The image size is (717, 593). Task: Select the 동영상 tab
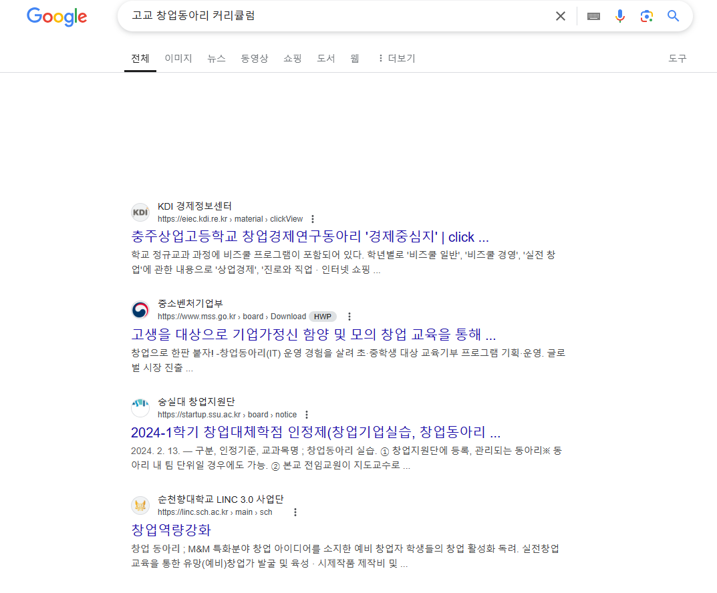(254, 59)
